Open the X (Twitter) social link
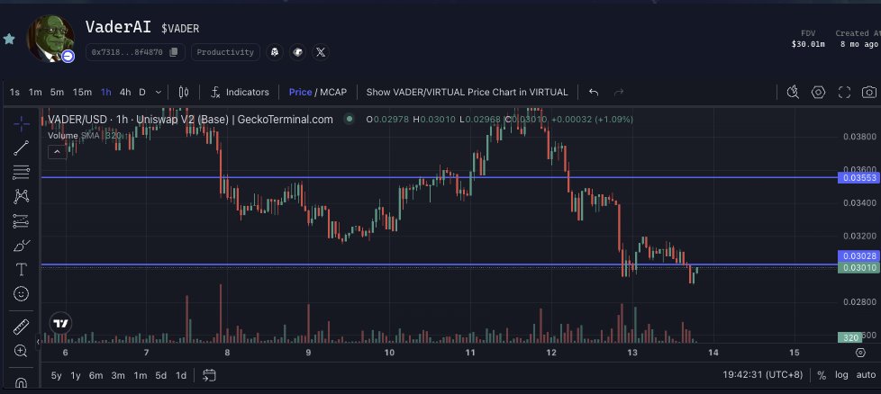 point(321,52)
